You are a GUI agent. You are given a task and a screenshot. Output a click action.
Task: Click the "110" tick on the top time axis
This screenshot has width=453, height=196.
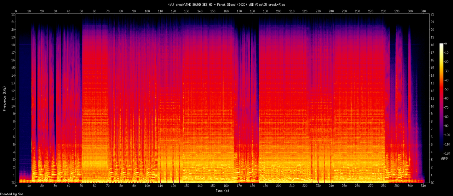tap(160, 11)
